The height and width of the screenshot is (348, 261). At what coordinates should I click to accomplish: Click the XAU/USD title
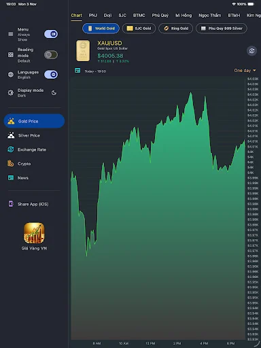pyautogui.click(x=109, y=43)
